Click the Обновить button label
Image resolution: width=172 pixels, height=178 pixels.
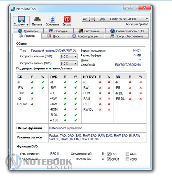(x=52, y=24)
